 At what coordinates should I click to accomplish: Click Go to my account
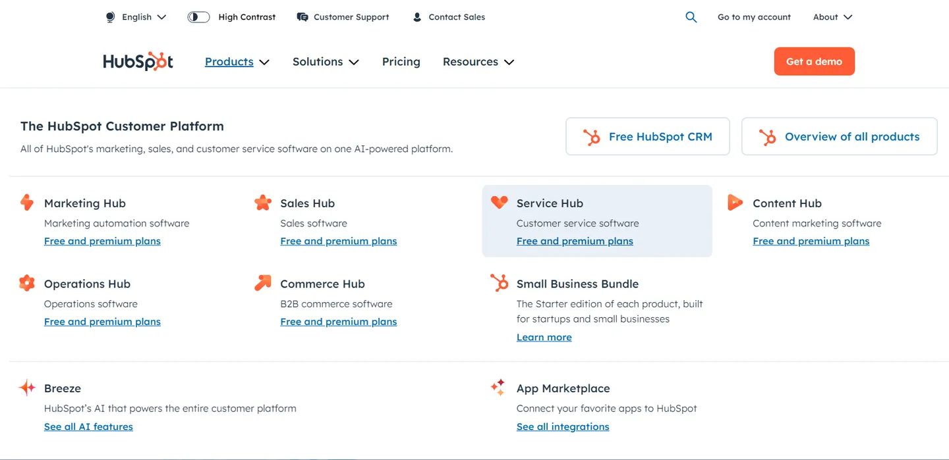point(754,17)
